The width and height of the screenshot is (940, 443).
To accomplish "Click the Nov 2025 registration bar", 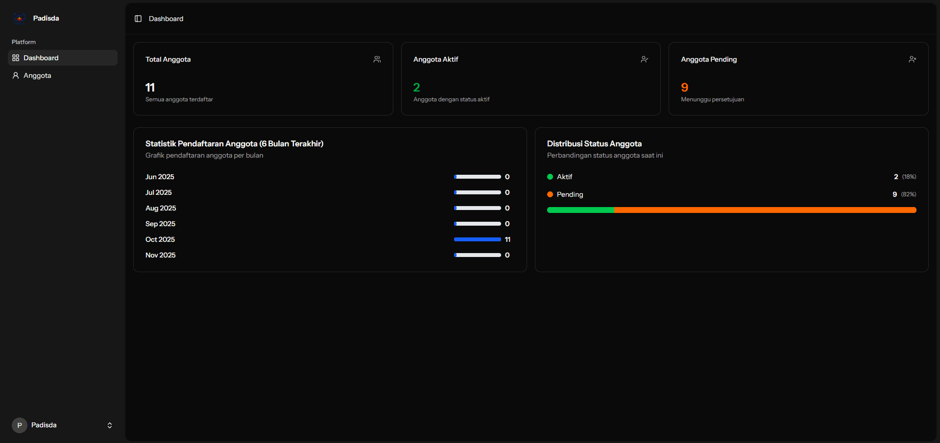I will [x=477, y=255].
